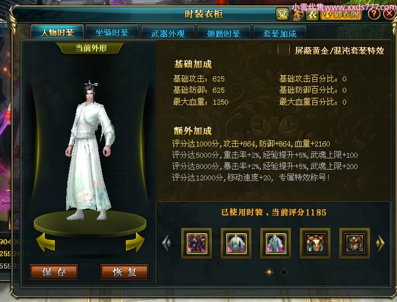Select the golden armor costume icon
Image resolution: width=397 pixels, height=302 pixels.
tap(315, 243)
